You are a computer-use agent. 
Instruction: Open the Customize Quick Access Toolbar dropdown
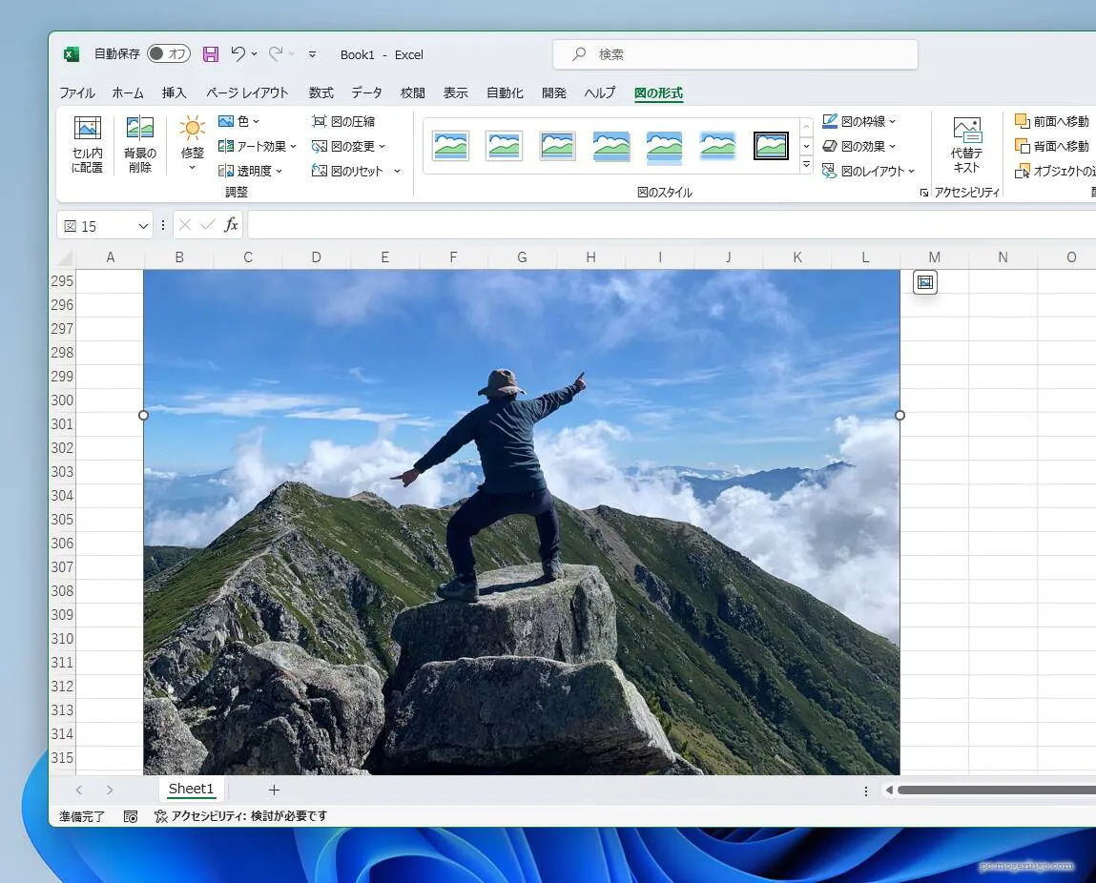coord(313,54)
